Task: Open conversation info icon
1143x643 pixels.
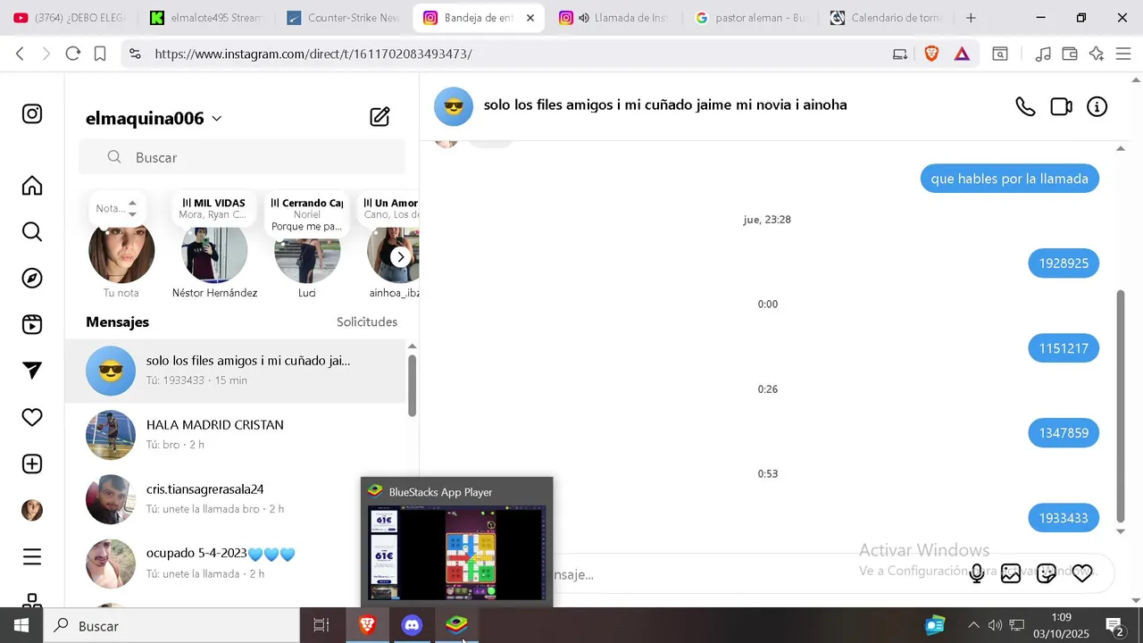Action: tap(1097, 107)
